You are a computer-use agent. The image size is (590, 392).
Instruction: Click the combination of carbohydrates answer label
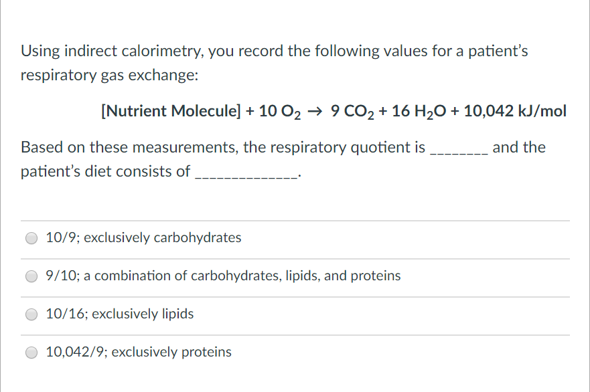coord(223,276)
